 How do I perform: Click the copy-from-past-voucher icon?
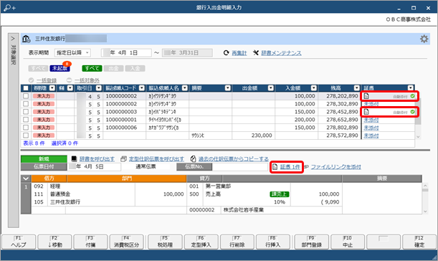coord(193,158)
